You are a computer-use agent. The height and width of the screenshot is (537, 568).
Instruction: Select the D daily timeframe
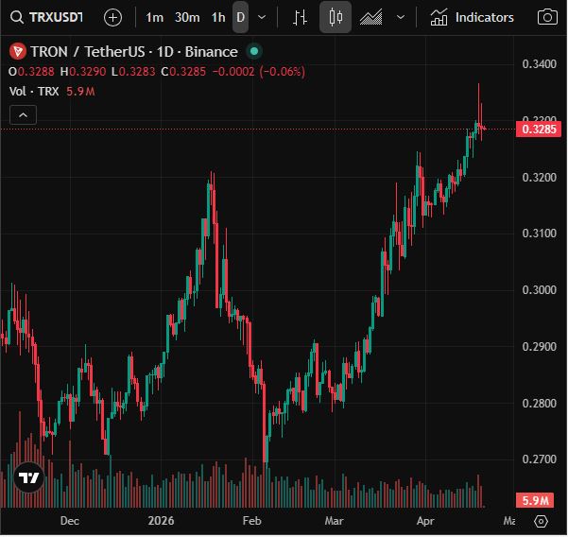click(x=241, y=17)
